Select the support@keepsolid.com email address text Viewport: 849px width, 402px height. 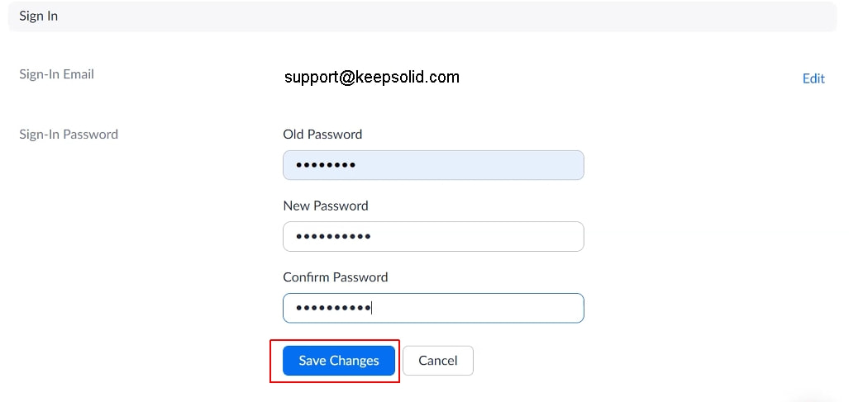371,77
